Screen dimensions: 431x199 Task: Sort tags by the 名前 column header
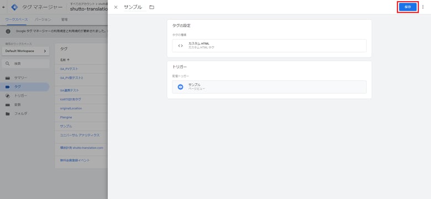coord(65,60)
